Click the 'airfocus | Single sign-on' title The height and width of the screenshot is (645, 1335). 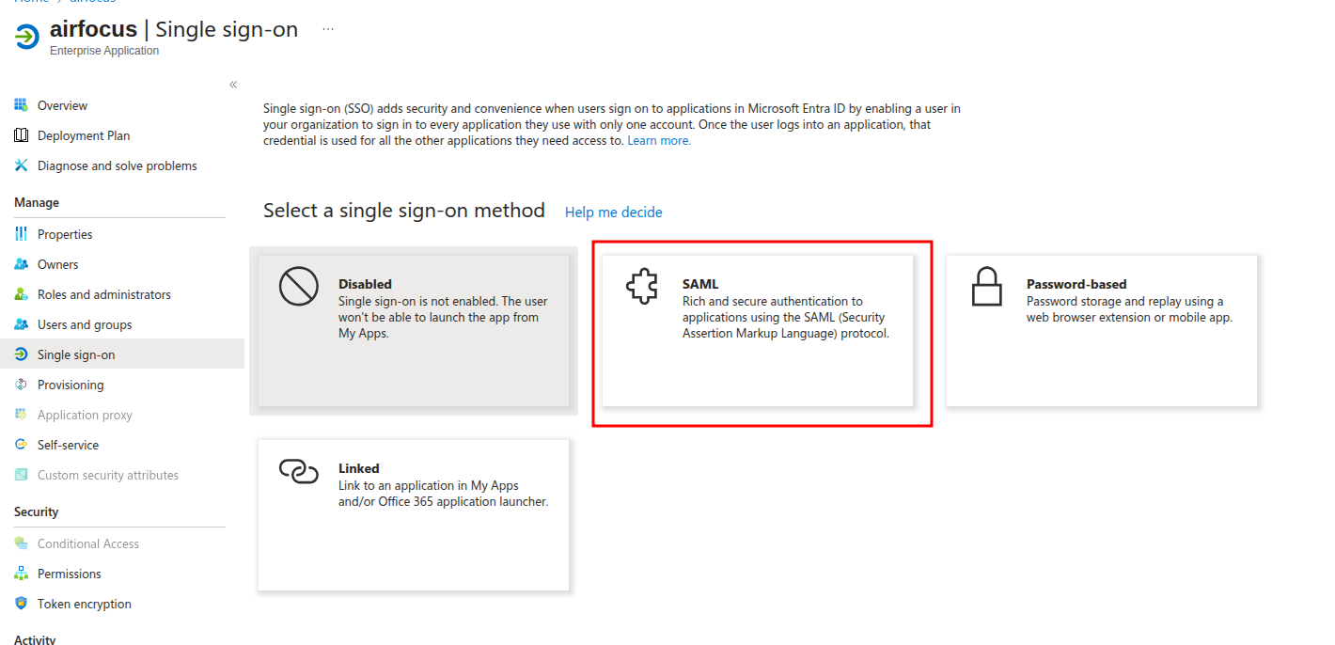(174, 29)
